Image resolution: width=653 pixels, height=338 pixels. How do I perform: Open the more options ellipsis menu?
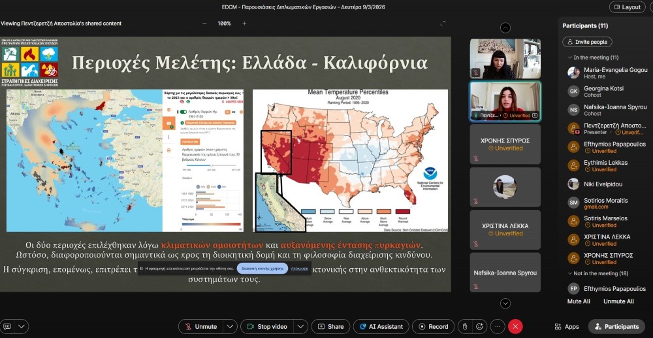coord(498,326)
